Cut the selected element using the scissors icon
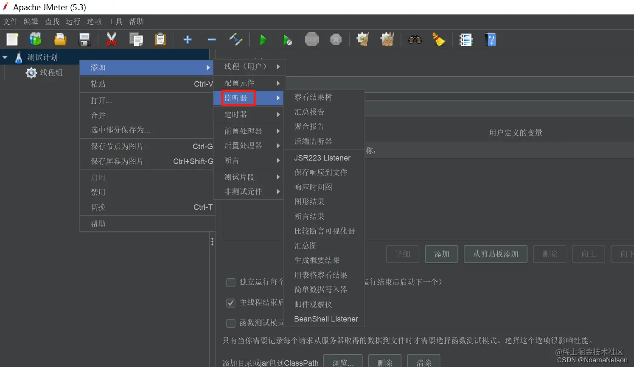The height and width of the screenshot is (367, 634). [x=111, y=39]
